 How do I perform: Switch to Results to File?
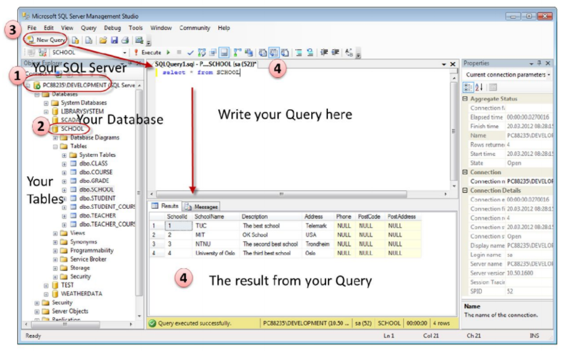285,53
